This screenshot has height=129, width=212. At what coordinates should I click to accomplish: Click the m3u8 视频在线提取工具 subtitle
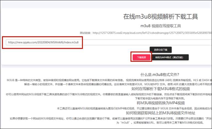(x=160, y=26)
